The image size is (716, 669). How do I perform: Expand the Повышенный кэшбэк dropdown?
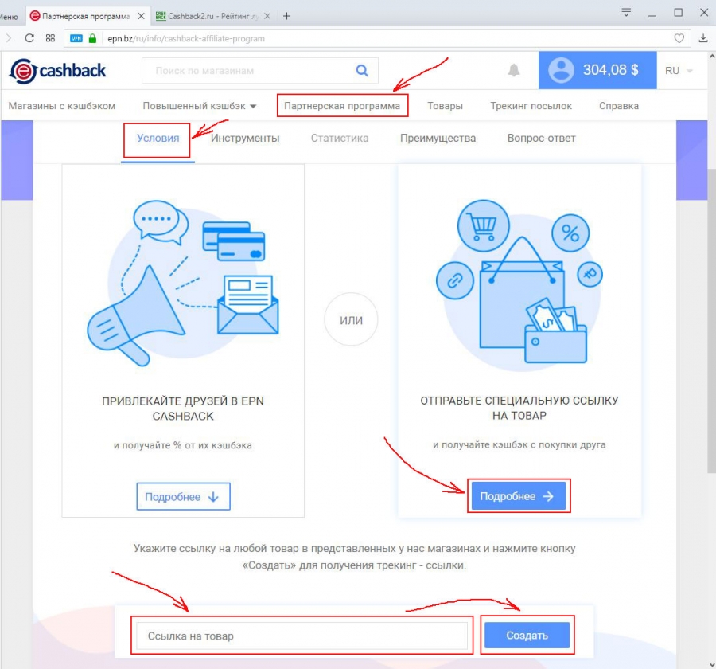point(200,106)
